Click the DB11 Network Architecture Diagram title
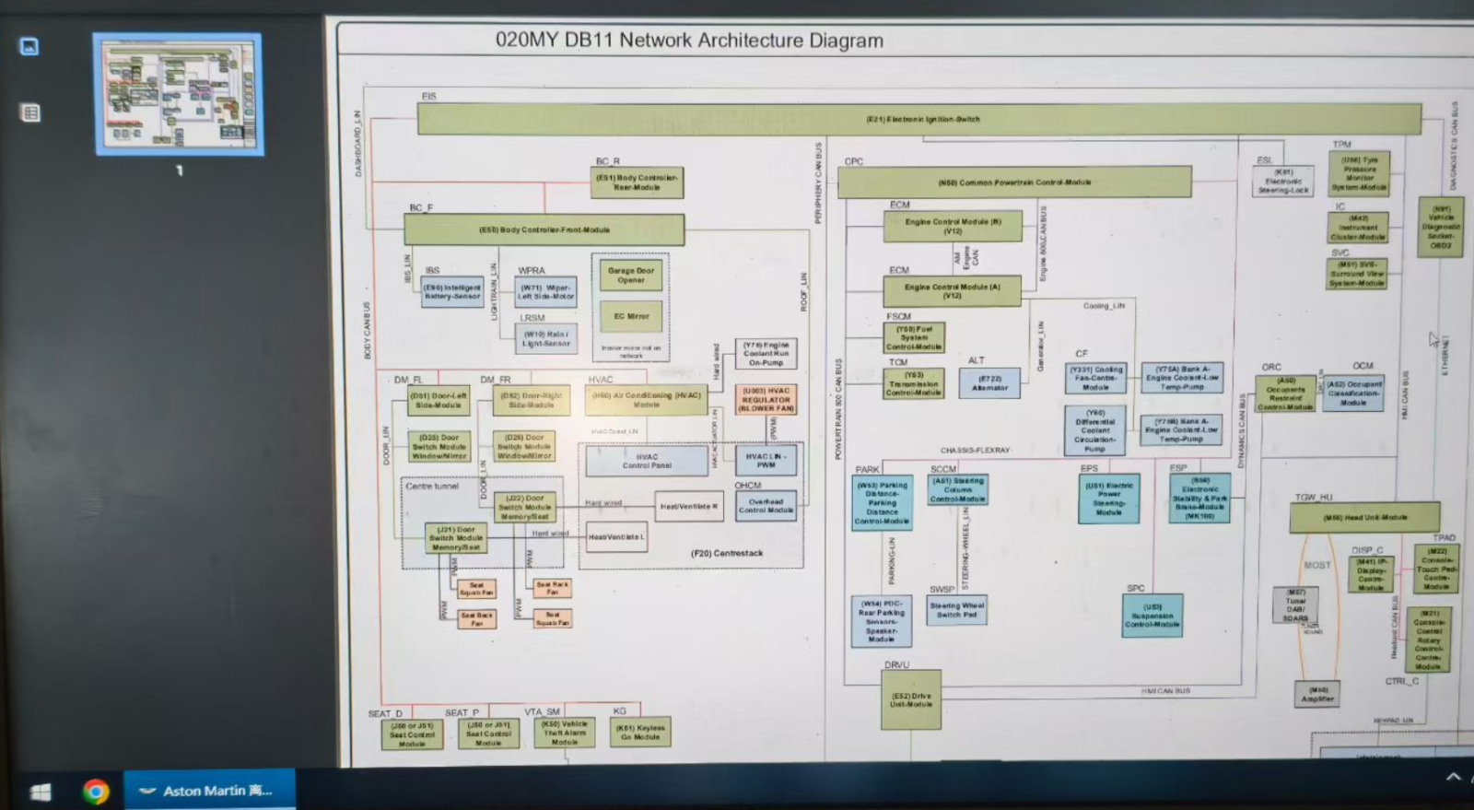1474x810 pixels. [689, 41]
